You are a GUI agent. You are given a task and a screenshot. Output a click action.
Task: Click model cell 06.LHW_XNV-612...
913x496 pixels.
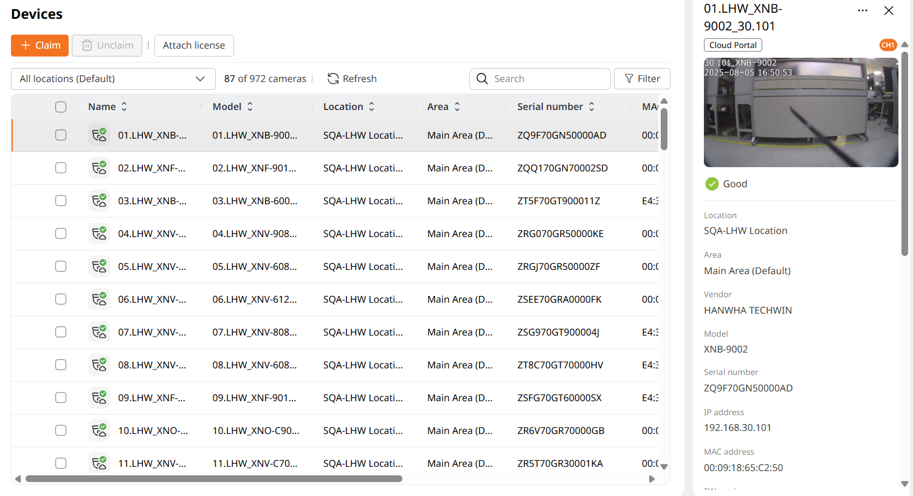tap(255, 299)
